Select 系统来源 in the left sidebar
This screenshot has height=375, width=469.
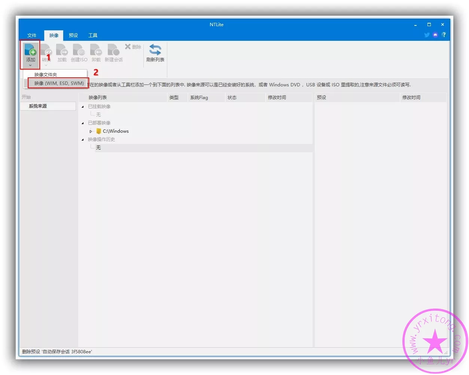click(48, 106)
